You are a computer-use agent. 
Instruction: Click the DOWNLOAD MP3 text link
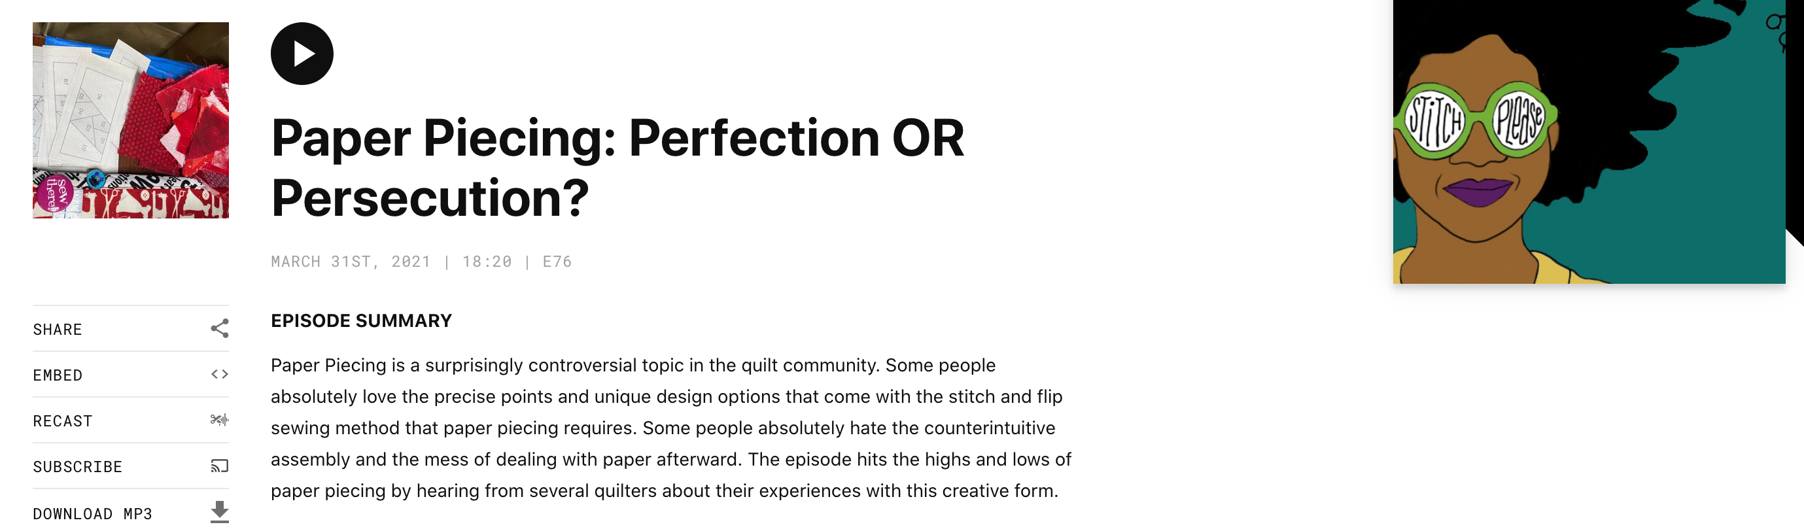click(x=92, y=513)
